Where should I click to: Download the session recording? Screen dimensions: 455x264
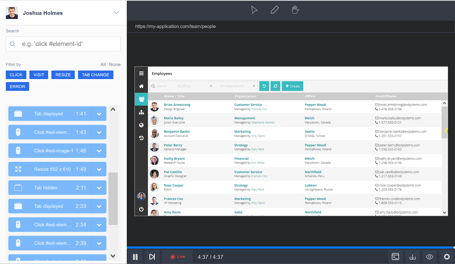[412, 257]
